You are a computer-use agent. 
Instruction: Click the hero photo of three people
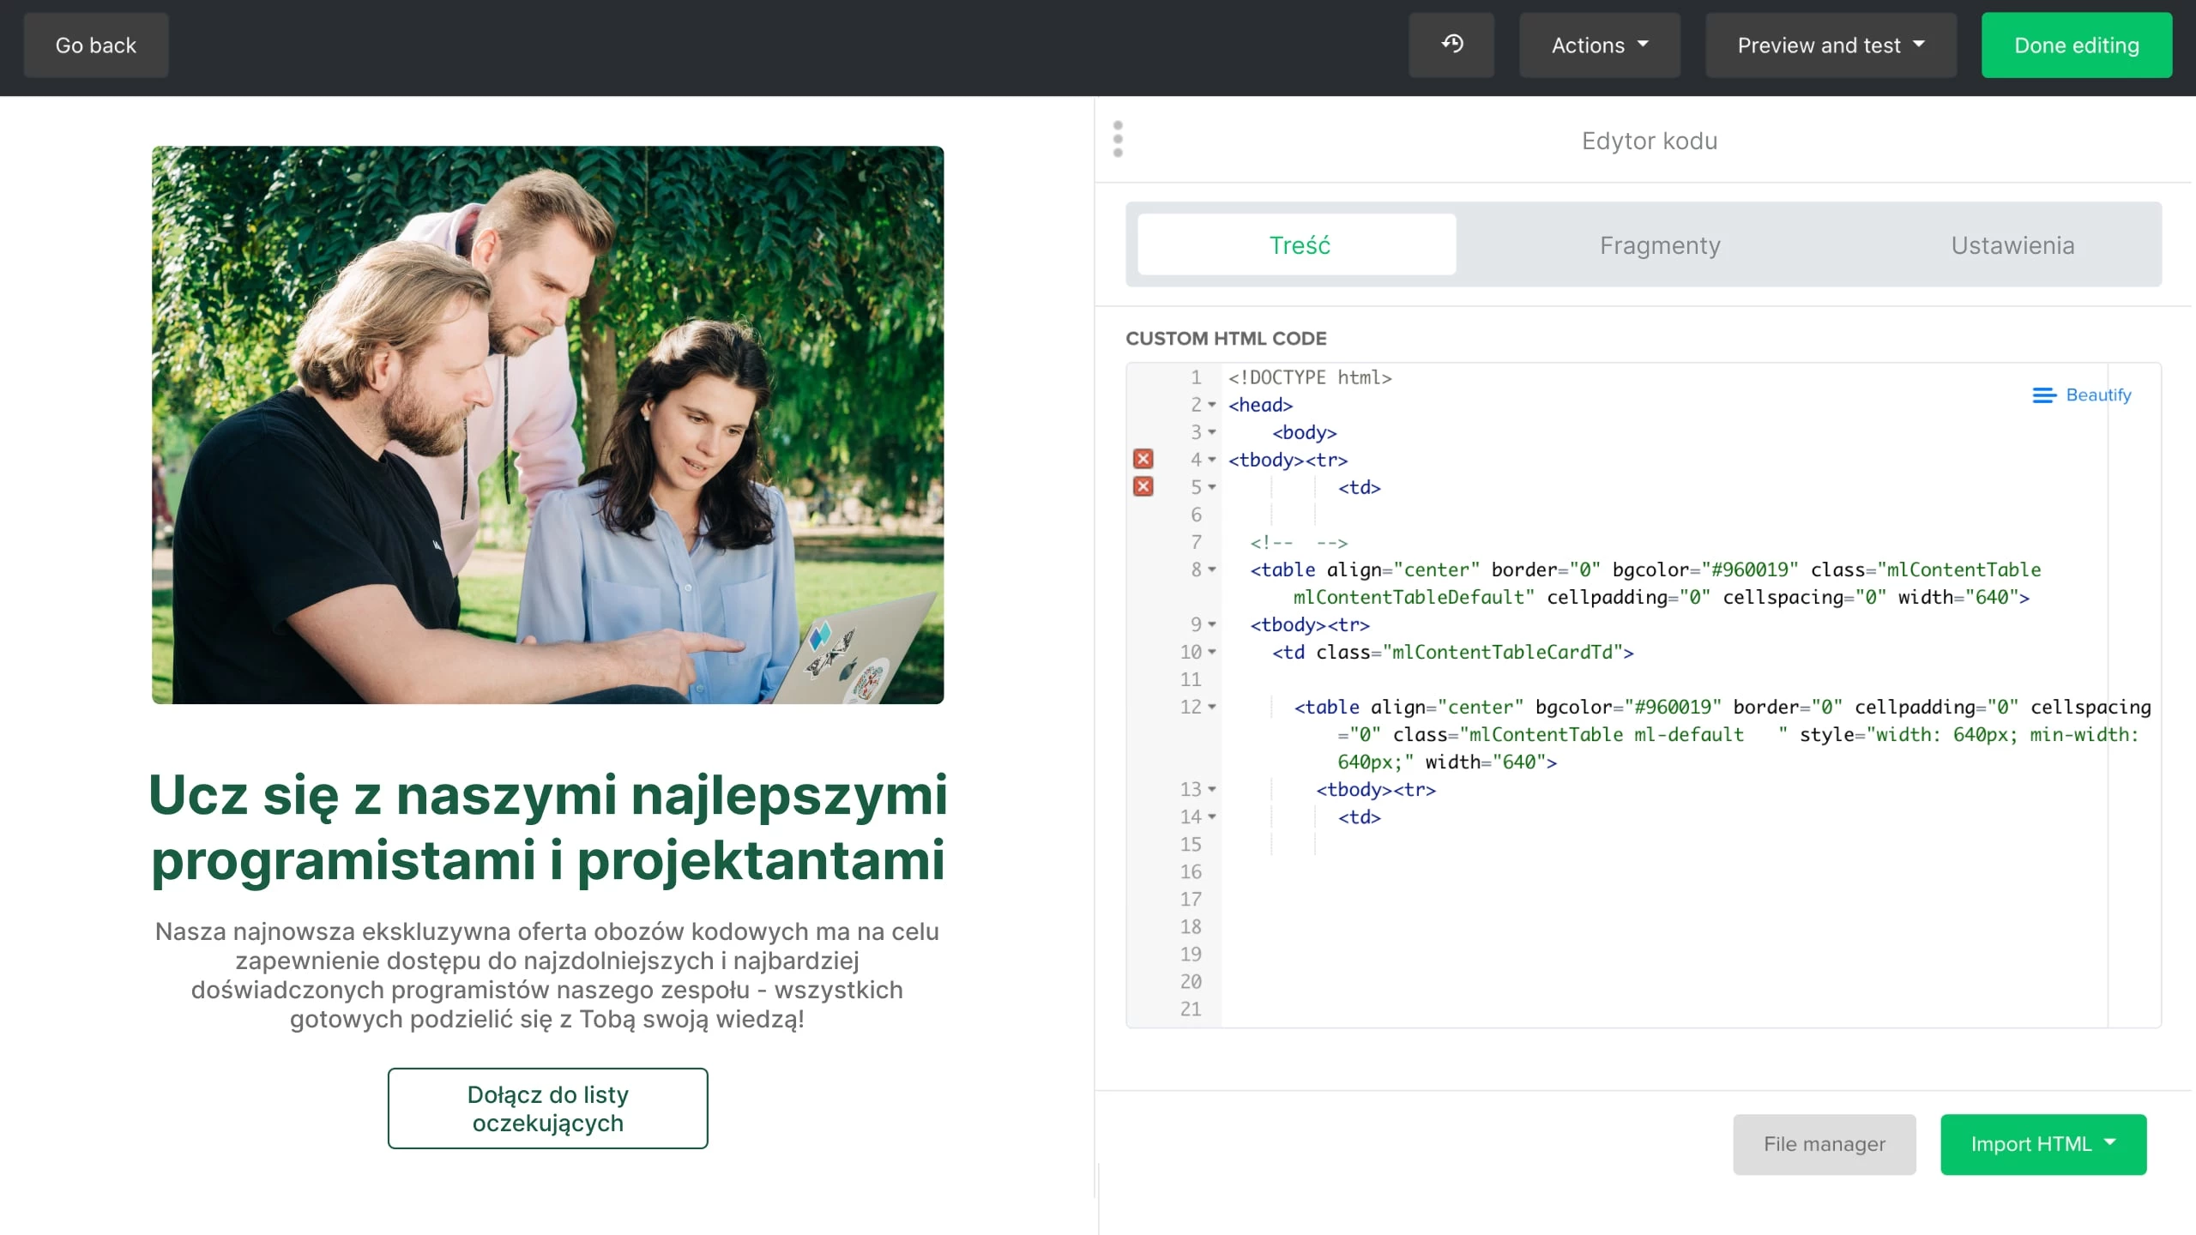pos(547,425)
